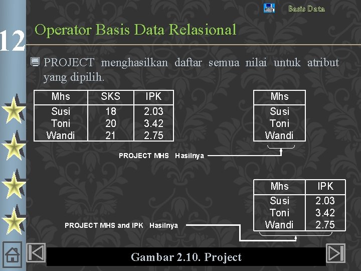Image resolution: width=361 pixels, height=271 pixels.
Task: Select the Mhs header in source table
Action: pos(61,96)
